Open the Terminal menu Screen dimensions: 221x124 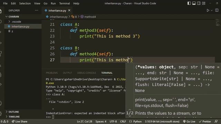[65, 3]
